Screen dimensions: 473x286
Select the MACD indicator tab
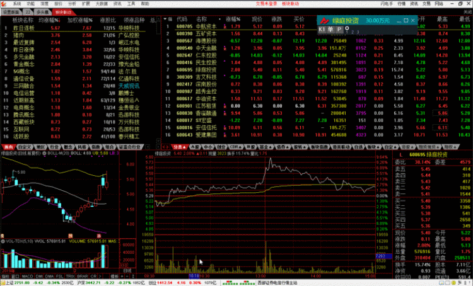(x=27, y=277)
